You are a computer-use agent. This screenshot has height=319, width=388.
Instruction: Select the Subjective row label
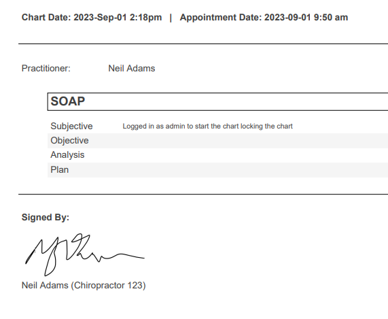pos(71,126)
